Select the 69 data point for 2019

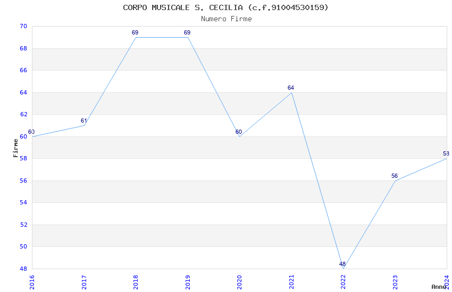coord(188,37)
